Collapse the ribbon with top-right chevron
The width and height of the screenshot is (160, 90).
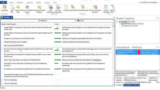point(158,2)
